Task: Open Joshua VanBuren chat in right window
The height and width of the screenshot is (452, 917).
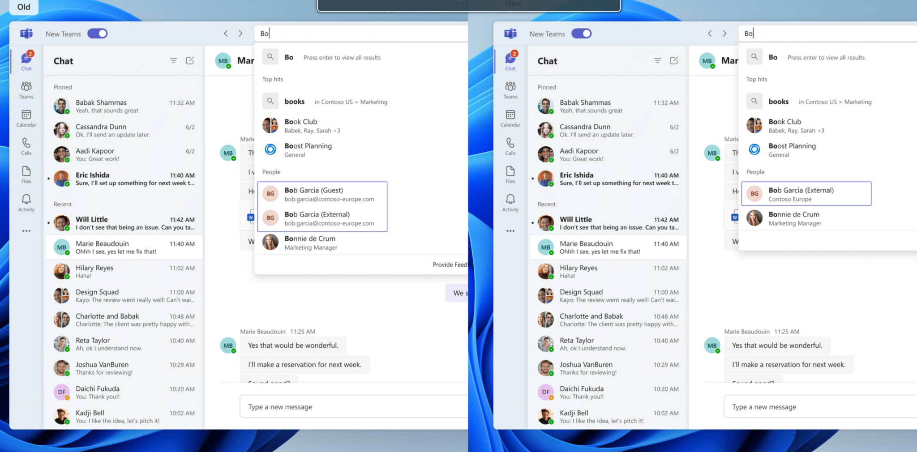Action: [x=608, y=368]
